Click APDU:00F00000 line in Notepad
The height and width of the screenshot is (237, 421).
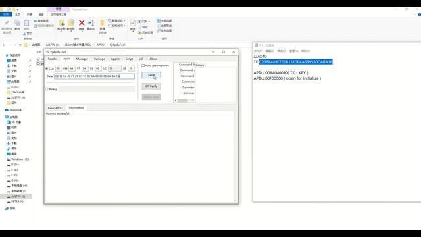click(287, 78)
